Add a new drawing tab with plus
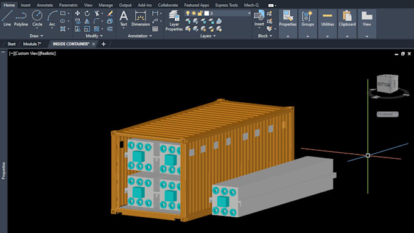 tap(103, 44)
